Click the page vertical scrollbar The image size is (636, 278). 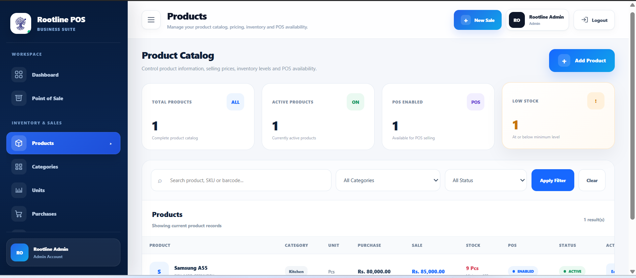tap(632, 116)
